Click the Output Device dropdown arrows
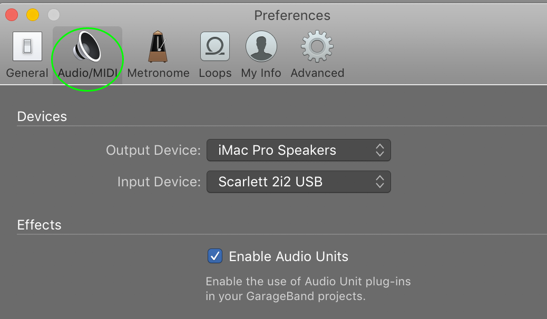This screenshot has height=319, width=547. click(x=379, y=150)
